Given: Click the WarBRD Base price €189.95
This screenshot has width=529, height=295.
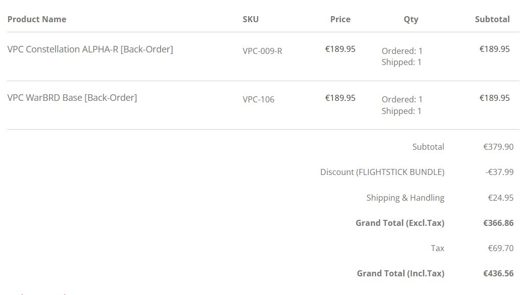Looking at the screenshot, I should [x=340, y=98].
